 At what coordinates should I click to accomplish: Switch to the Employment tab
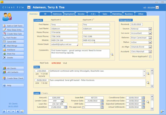coord(69,14)
